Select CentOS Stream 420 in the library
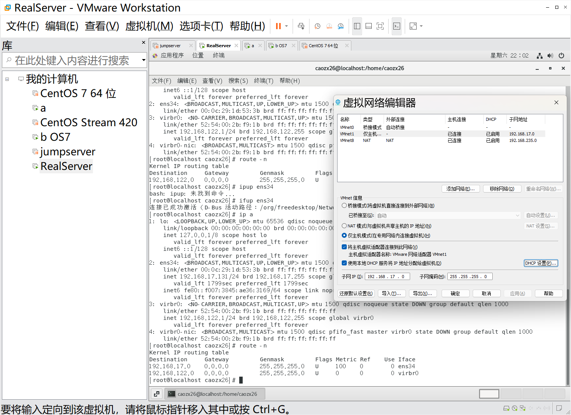This screenshot has height=415, width=571. click(x=89, y=122)
